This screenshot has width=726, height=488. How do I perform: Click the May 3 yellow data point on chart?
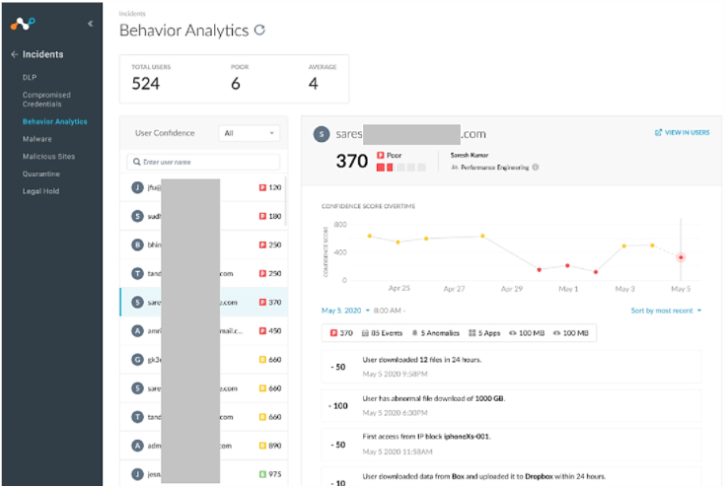(624, 246)
